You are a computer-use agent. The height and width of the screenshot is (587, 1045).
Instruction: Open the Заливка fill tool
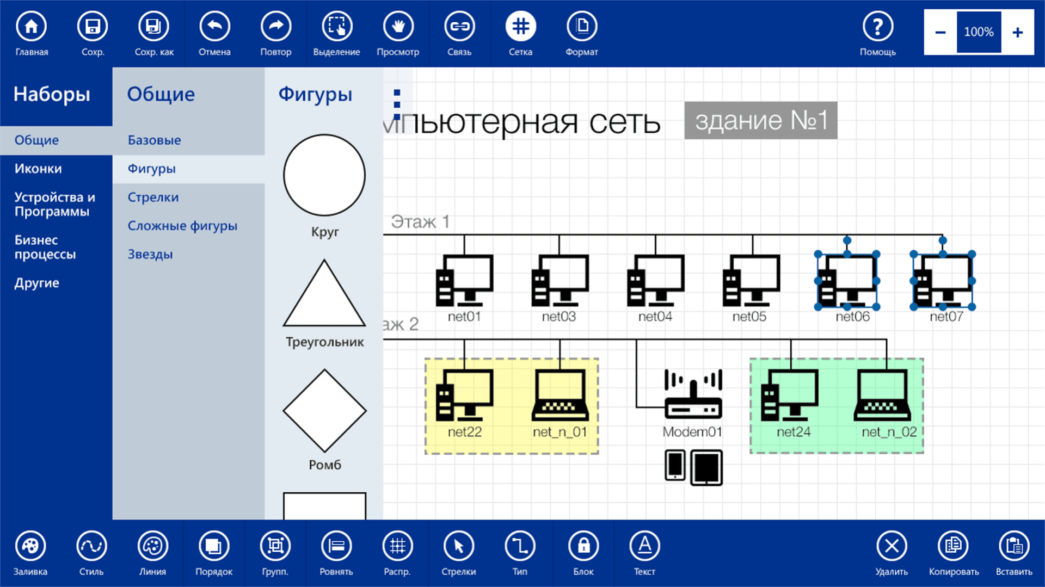coord(30,546)
